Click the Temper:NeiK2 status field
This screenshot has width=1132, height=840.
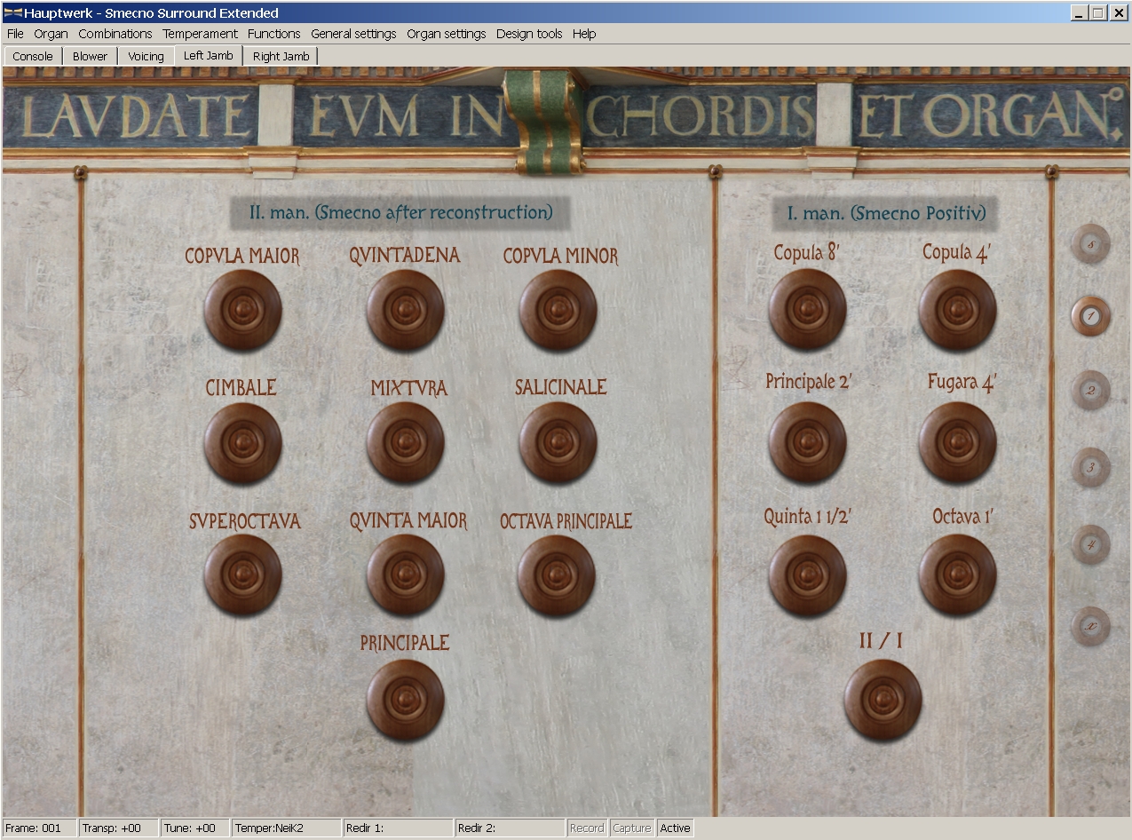[x=287, y=828]
